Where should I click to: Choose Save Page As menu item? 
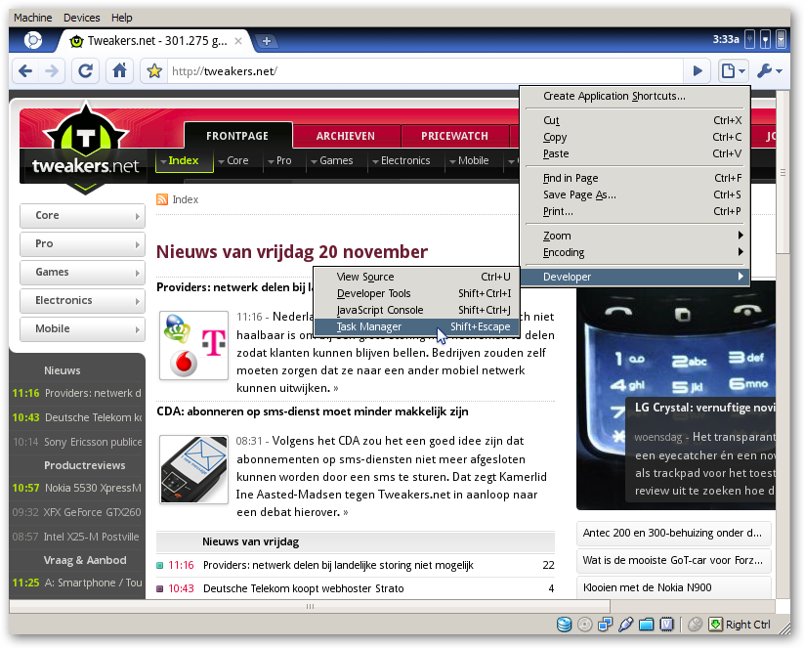pos(635,194)
